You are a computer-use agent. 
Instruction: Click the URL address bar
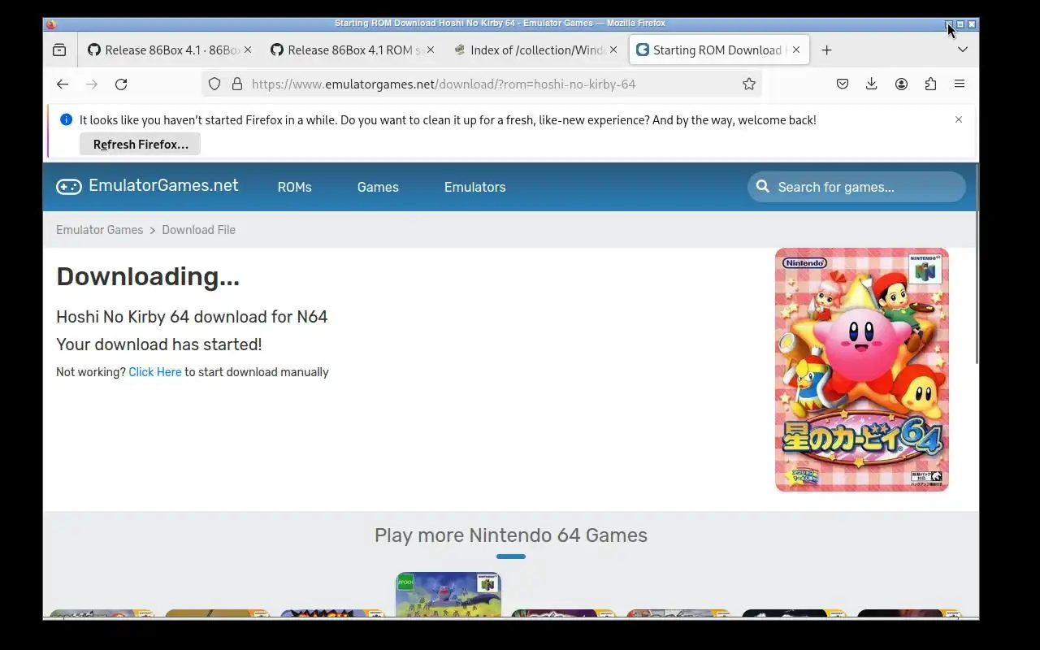[x=481, y=84]
